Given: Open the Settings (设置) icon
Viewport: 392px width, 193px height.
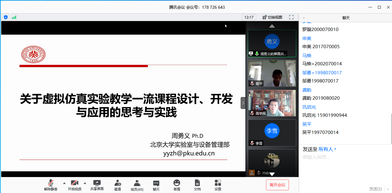Looking at the screenshot, I should tap(218, 185).
